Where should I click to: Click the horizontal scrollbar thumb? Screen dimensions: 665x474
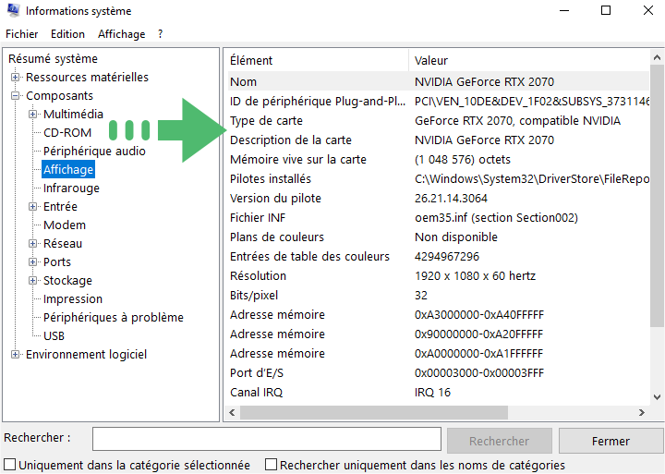coord(374,412)
